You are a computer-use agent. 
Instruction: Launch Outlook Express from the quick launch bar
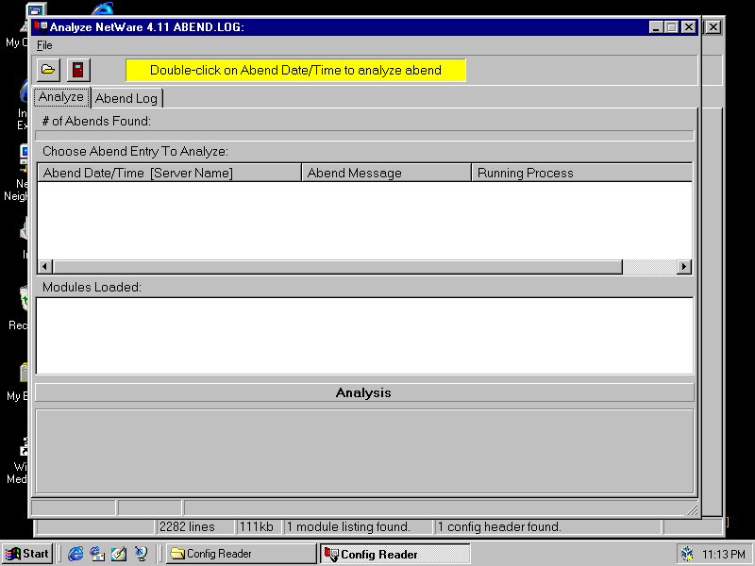(97, 554)
